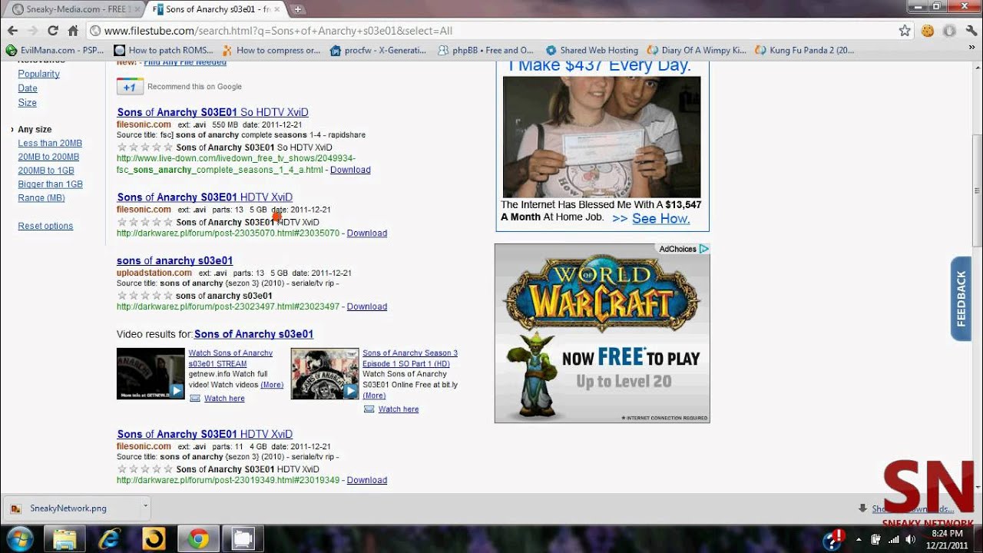Click Download for post-23019349 result

(x=367, y=480)
